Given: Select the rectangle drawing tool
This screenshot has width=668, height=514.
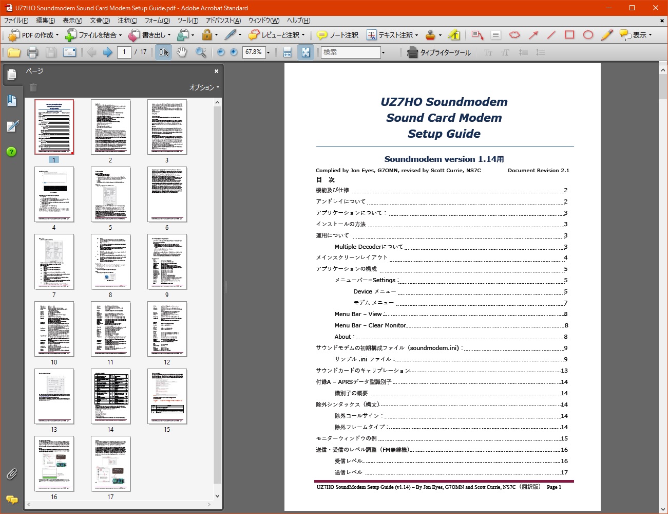Looking at the screenshot, I should coord(569,35).
